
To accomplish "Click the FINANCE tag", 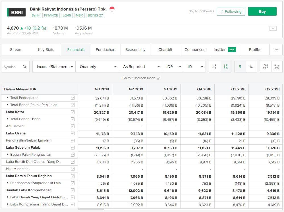I will point(51,15).
